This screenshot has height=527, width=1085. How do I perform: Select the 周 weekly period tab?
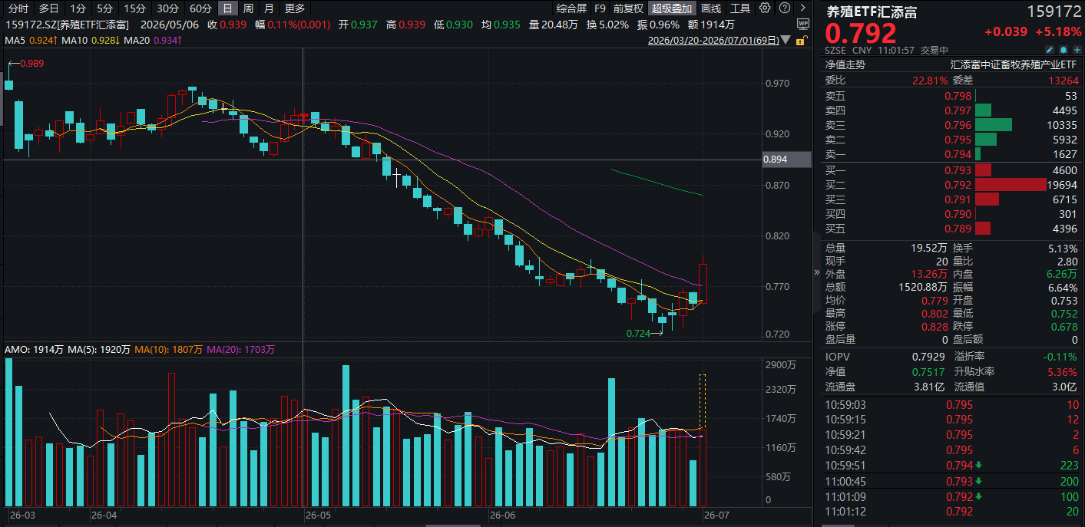pyautogui.click(x=248, y=8)
